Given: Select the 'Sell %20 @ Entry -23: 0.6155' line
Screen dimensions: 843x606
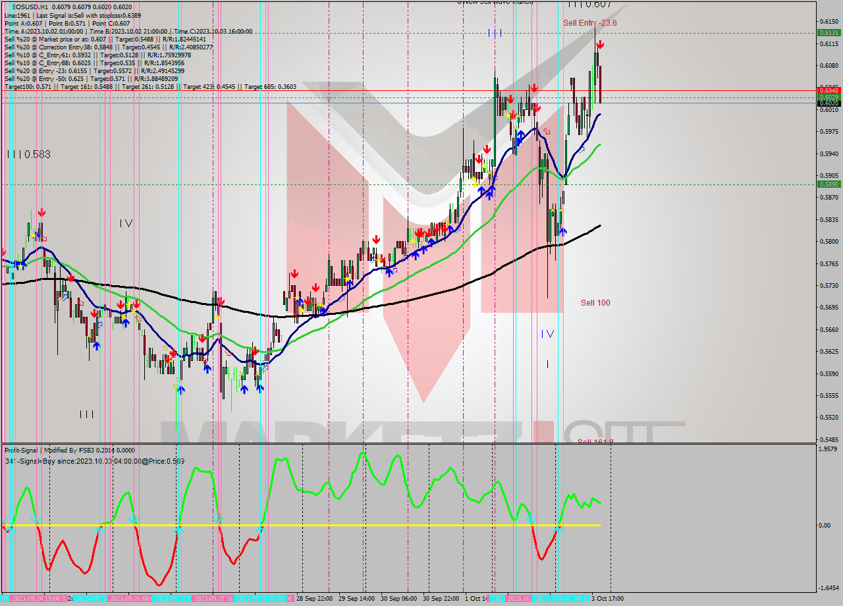Looking at the screenshot, I should 94,70.
